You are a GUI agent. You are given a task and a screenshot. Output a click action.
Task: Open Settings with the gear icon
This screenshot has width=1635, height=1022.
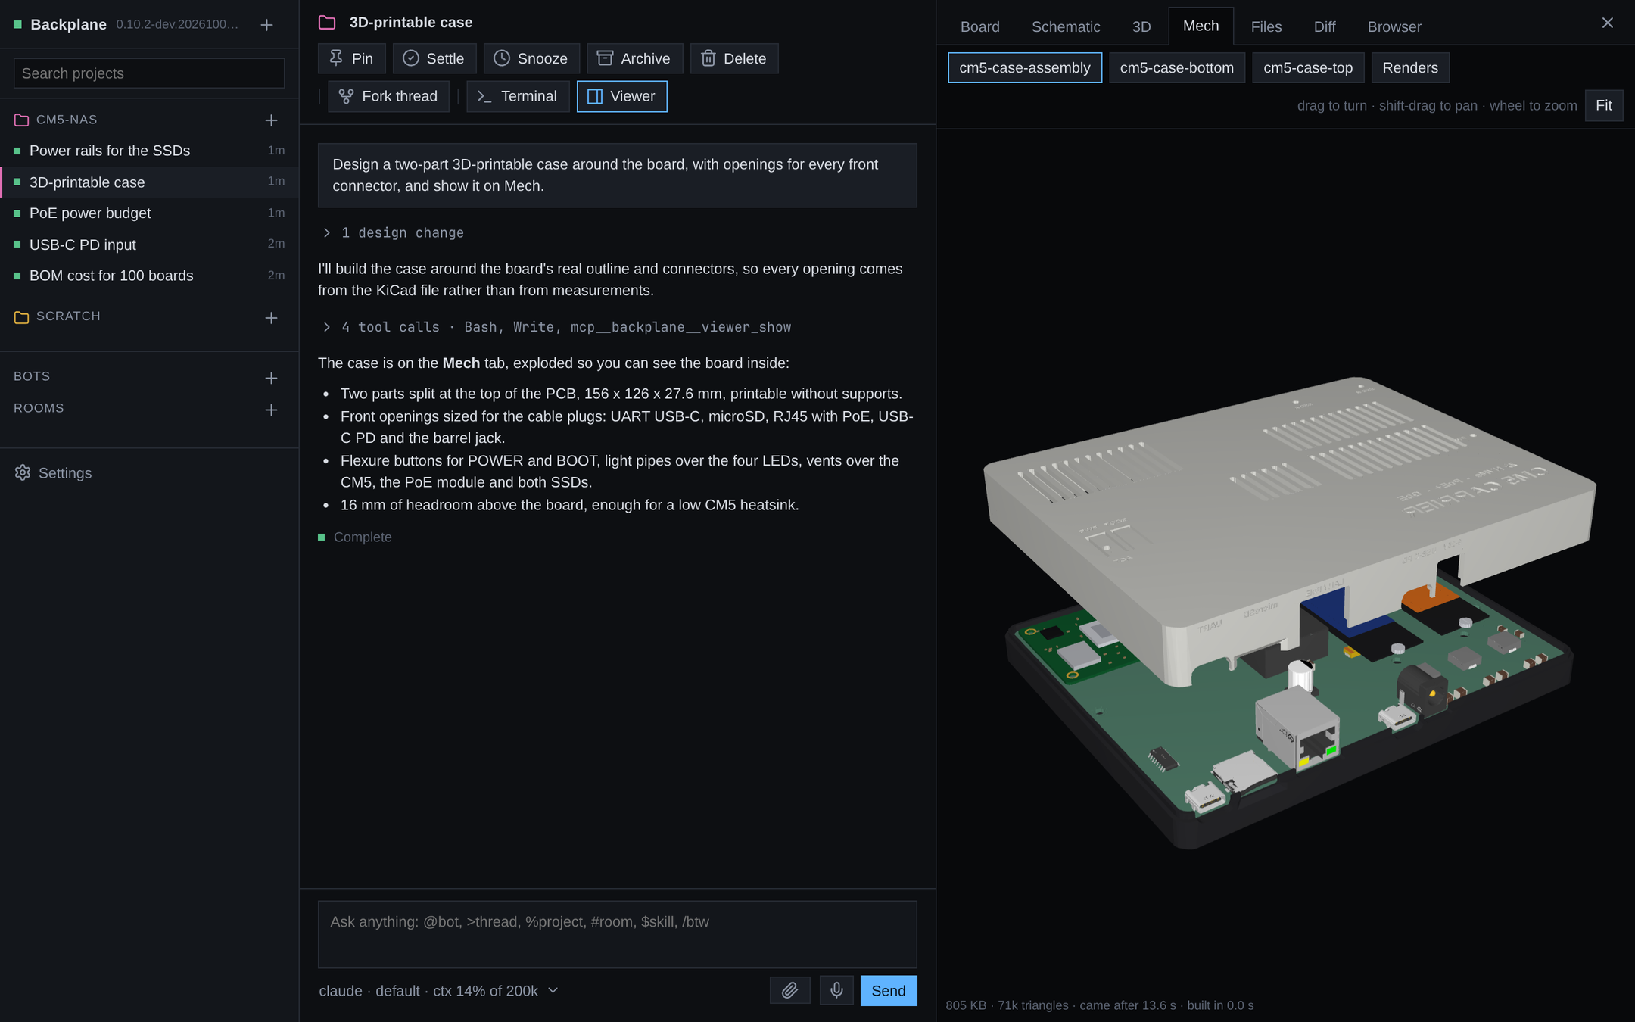[23, 472]
